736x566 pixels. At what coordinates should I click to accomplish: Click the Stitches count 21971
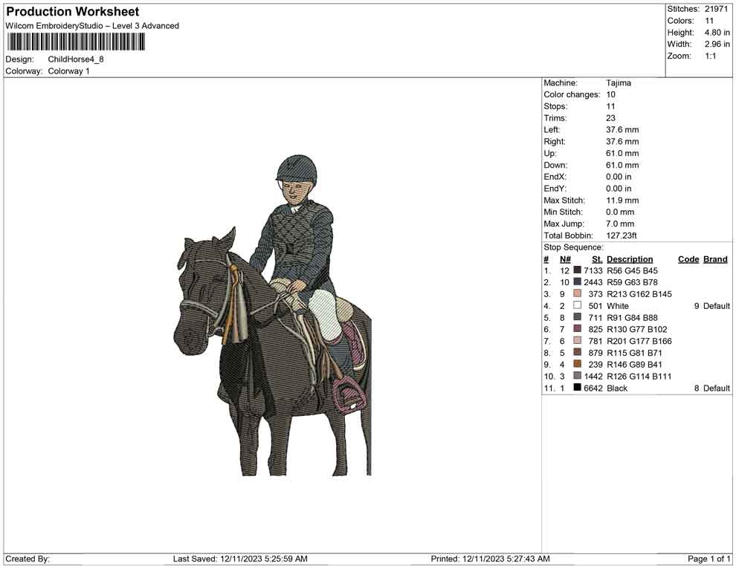coord(716,9)
